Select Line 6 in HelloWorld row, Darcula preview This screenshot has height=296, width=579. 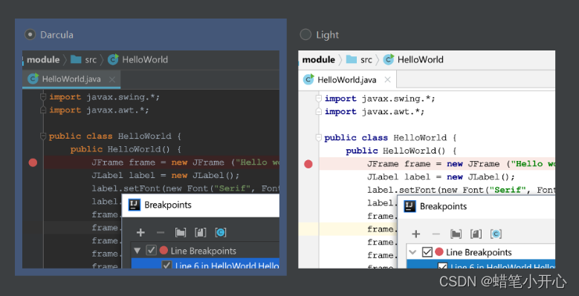pos(205,264)
